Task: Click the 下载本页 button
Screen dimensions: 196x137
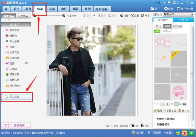Action: (170, 111)
